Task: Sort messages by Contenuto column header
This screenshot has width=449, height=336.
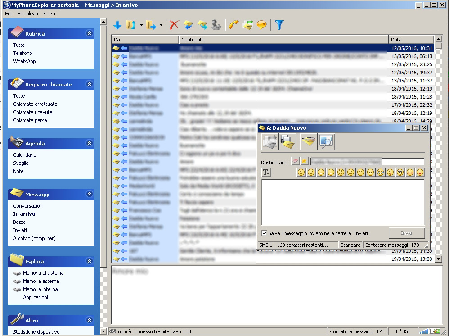Action: (x=283, y=40)
